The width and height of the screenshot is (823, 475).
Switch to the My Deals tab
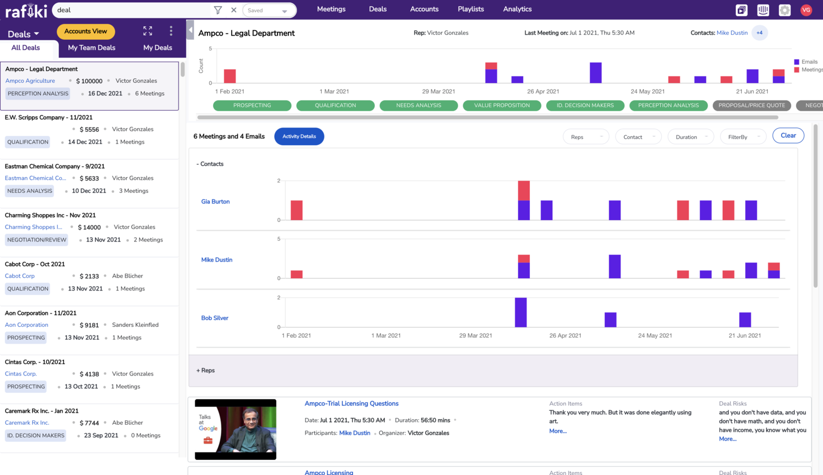158,48
